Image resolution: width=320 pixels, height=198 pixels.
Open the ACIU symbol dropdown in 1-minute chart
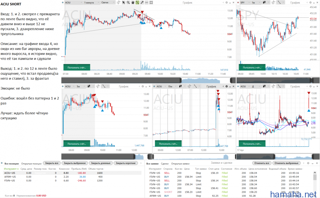(x=73, y=2)
